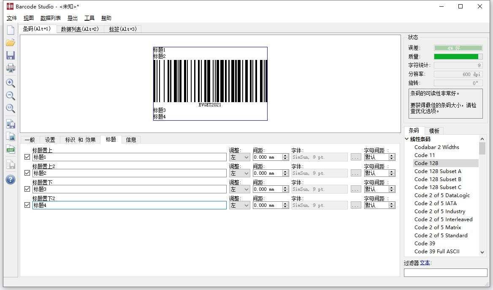Switch to the 数据列表(Alt+2) tab
This screenshot has height=290, width=493.
pyautogui.click(x=80, y=29)
